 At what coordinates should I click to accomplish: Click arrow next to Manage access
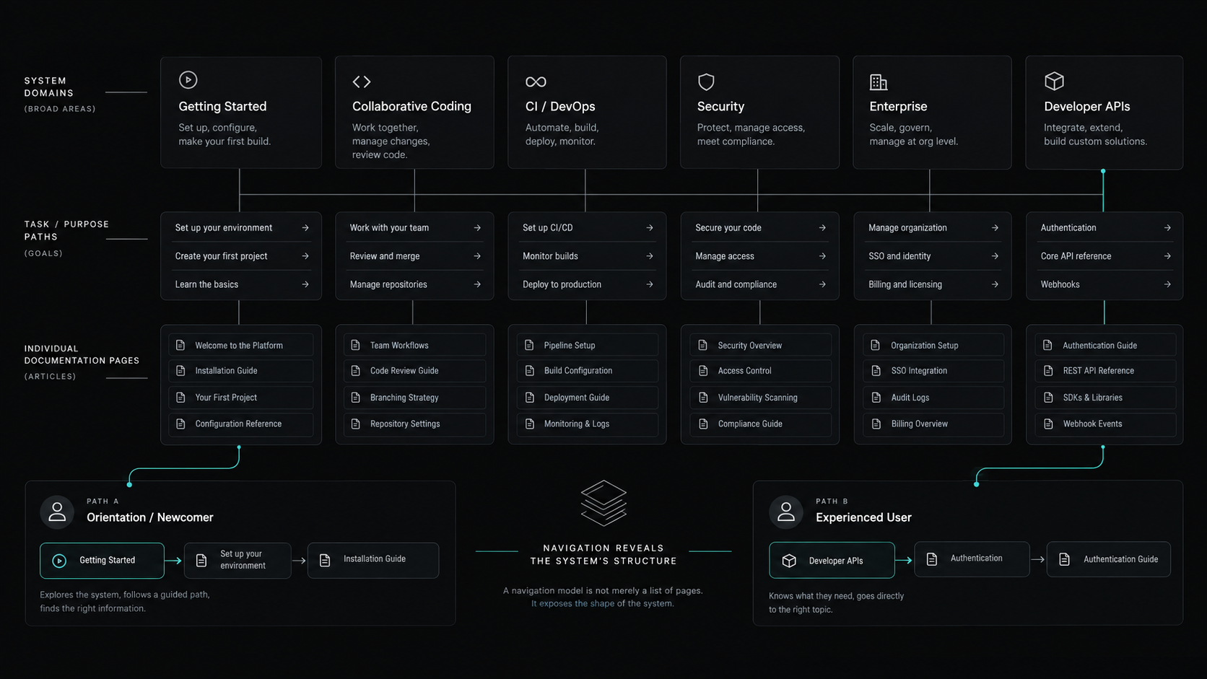click(822, 255)
